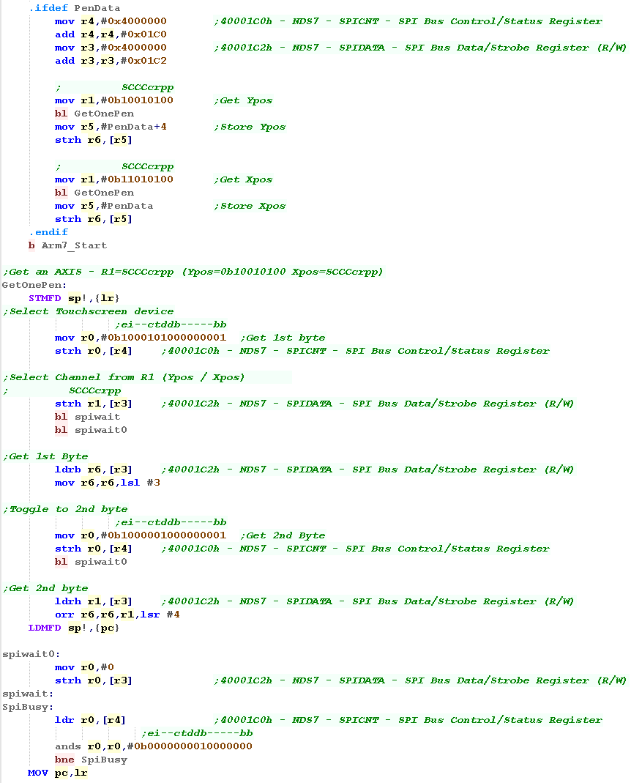This screenshot has height=783, width=631.
Task: Select the "mov r0,#0b1000001000000001" instruction
Action: pyautogui.click(x=141, y=535)
